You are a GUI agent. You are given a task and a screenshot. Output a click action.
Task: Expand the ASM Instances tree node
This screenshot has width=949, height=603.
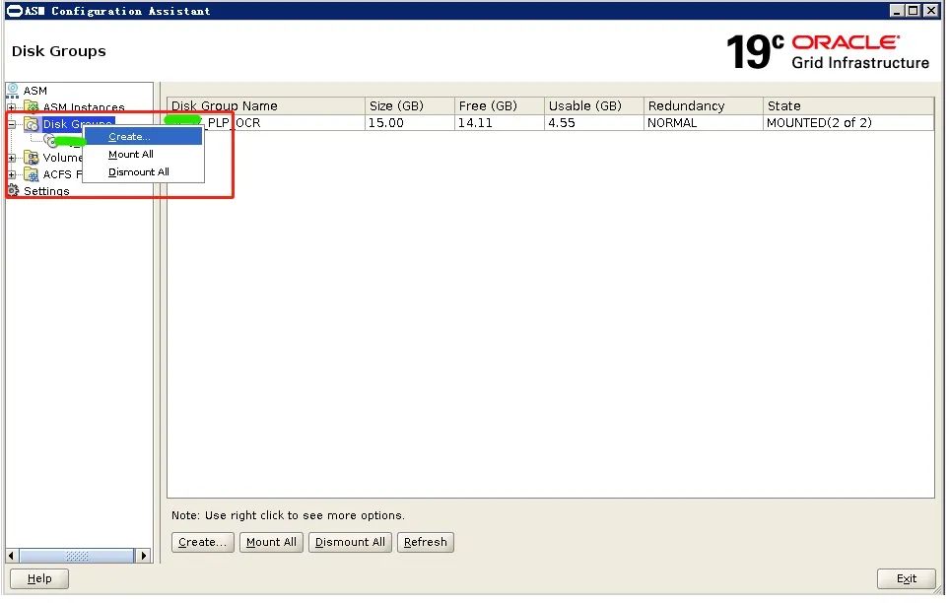point(12,107)
